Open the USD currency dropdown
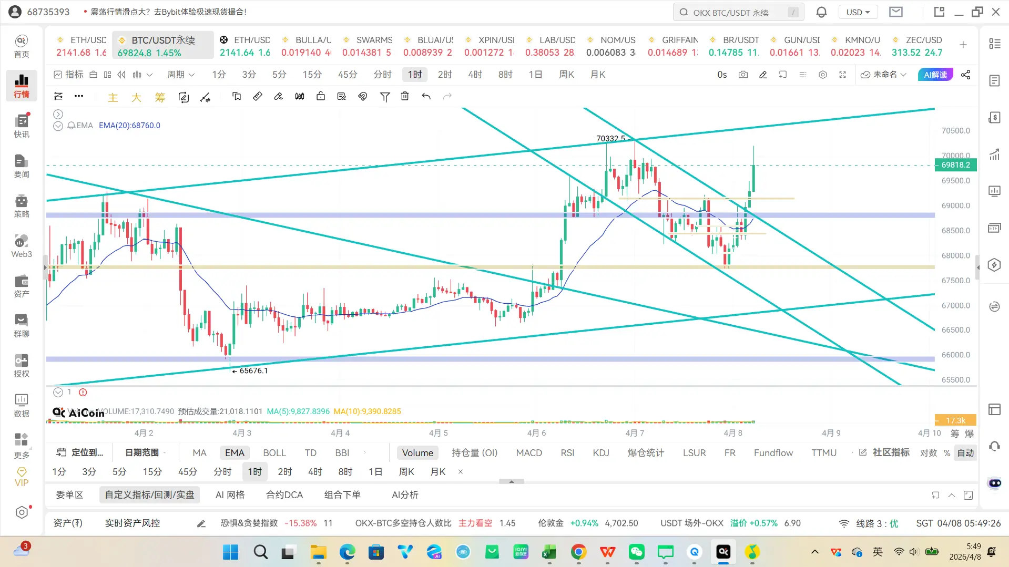This screenshot has height=567, width=1009. (858, 12)
